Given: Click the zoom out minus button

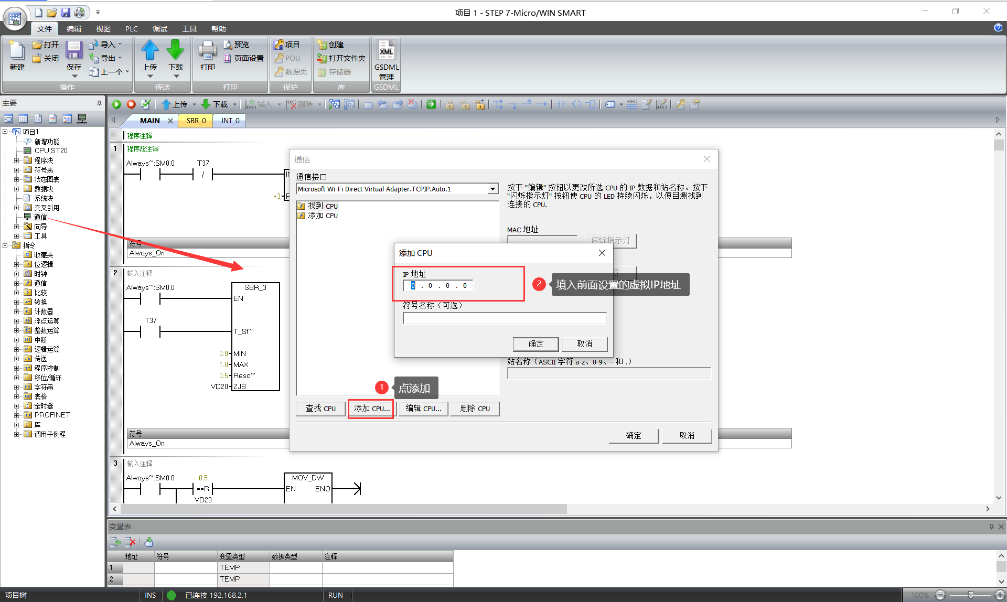Looking at the screenshot, I should click(940, 595).
